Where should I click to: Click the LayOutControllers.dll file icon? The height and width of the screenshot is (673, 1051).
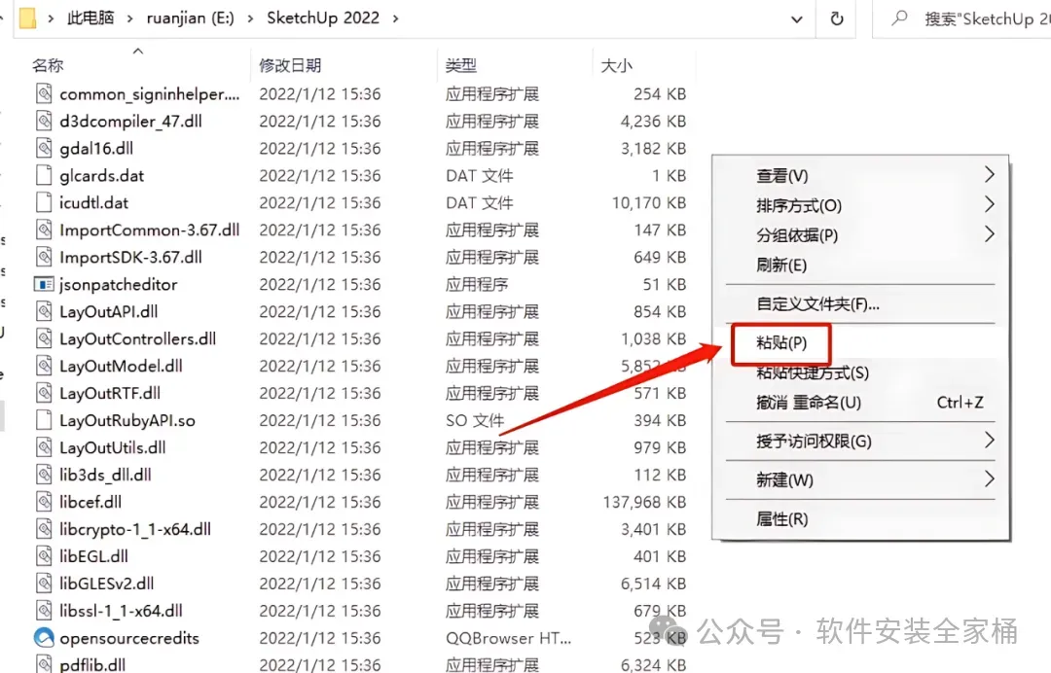click(x=44, y=338)
